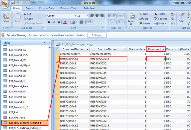191x130 pixels.
Task: Select the Format Painter tool
Action: [33, 23]
